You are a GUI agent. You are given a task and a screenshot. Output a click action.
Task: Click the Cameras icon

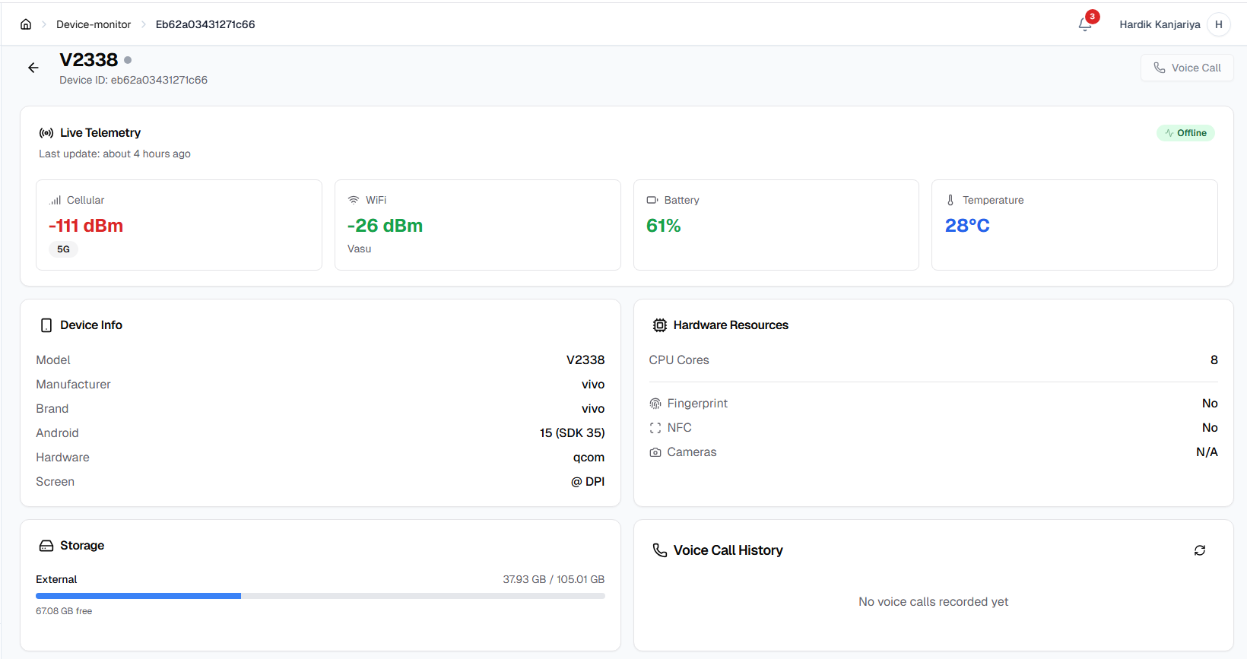coord(655,452)
